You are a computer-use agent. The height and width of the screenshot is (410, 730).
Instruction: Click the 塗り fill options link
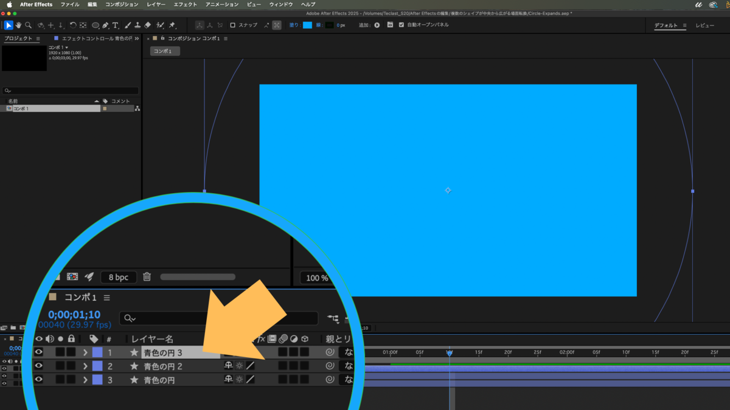coord(294,25)
